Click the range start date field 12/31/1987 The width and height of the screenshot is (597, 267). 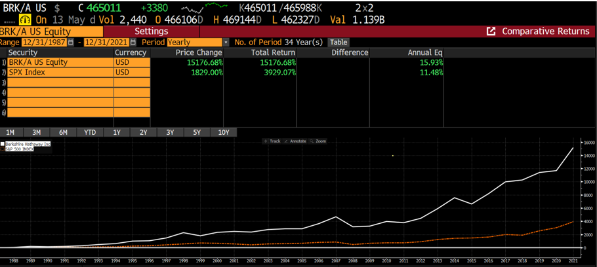(x=44, y=42)
